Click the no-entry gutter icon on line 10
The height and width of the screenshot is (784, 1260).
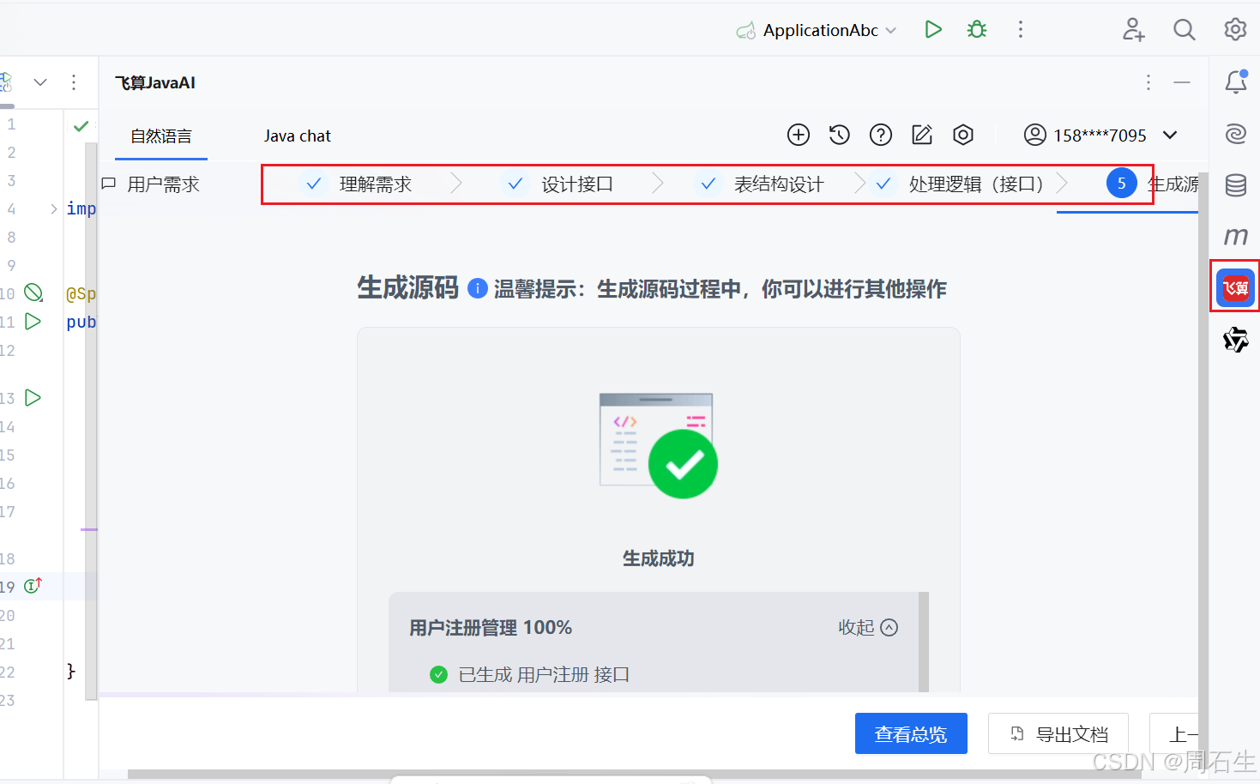coord(33,293)
